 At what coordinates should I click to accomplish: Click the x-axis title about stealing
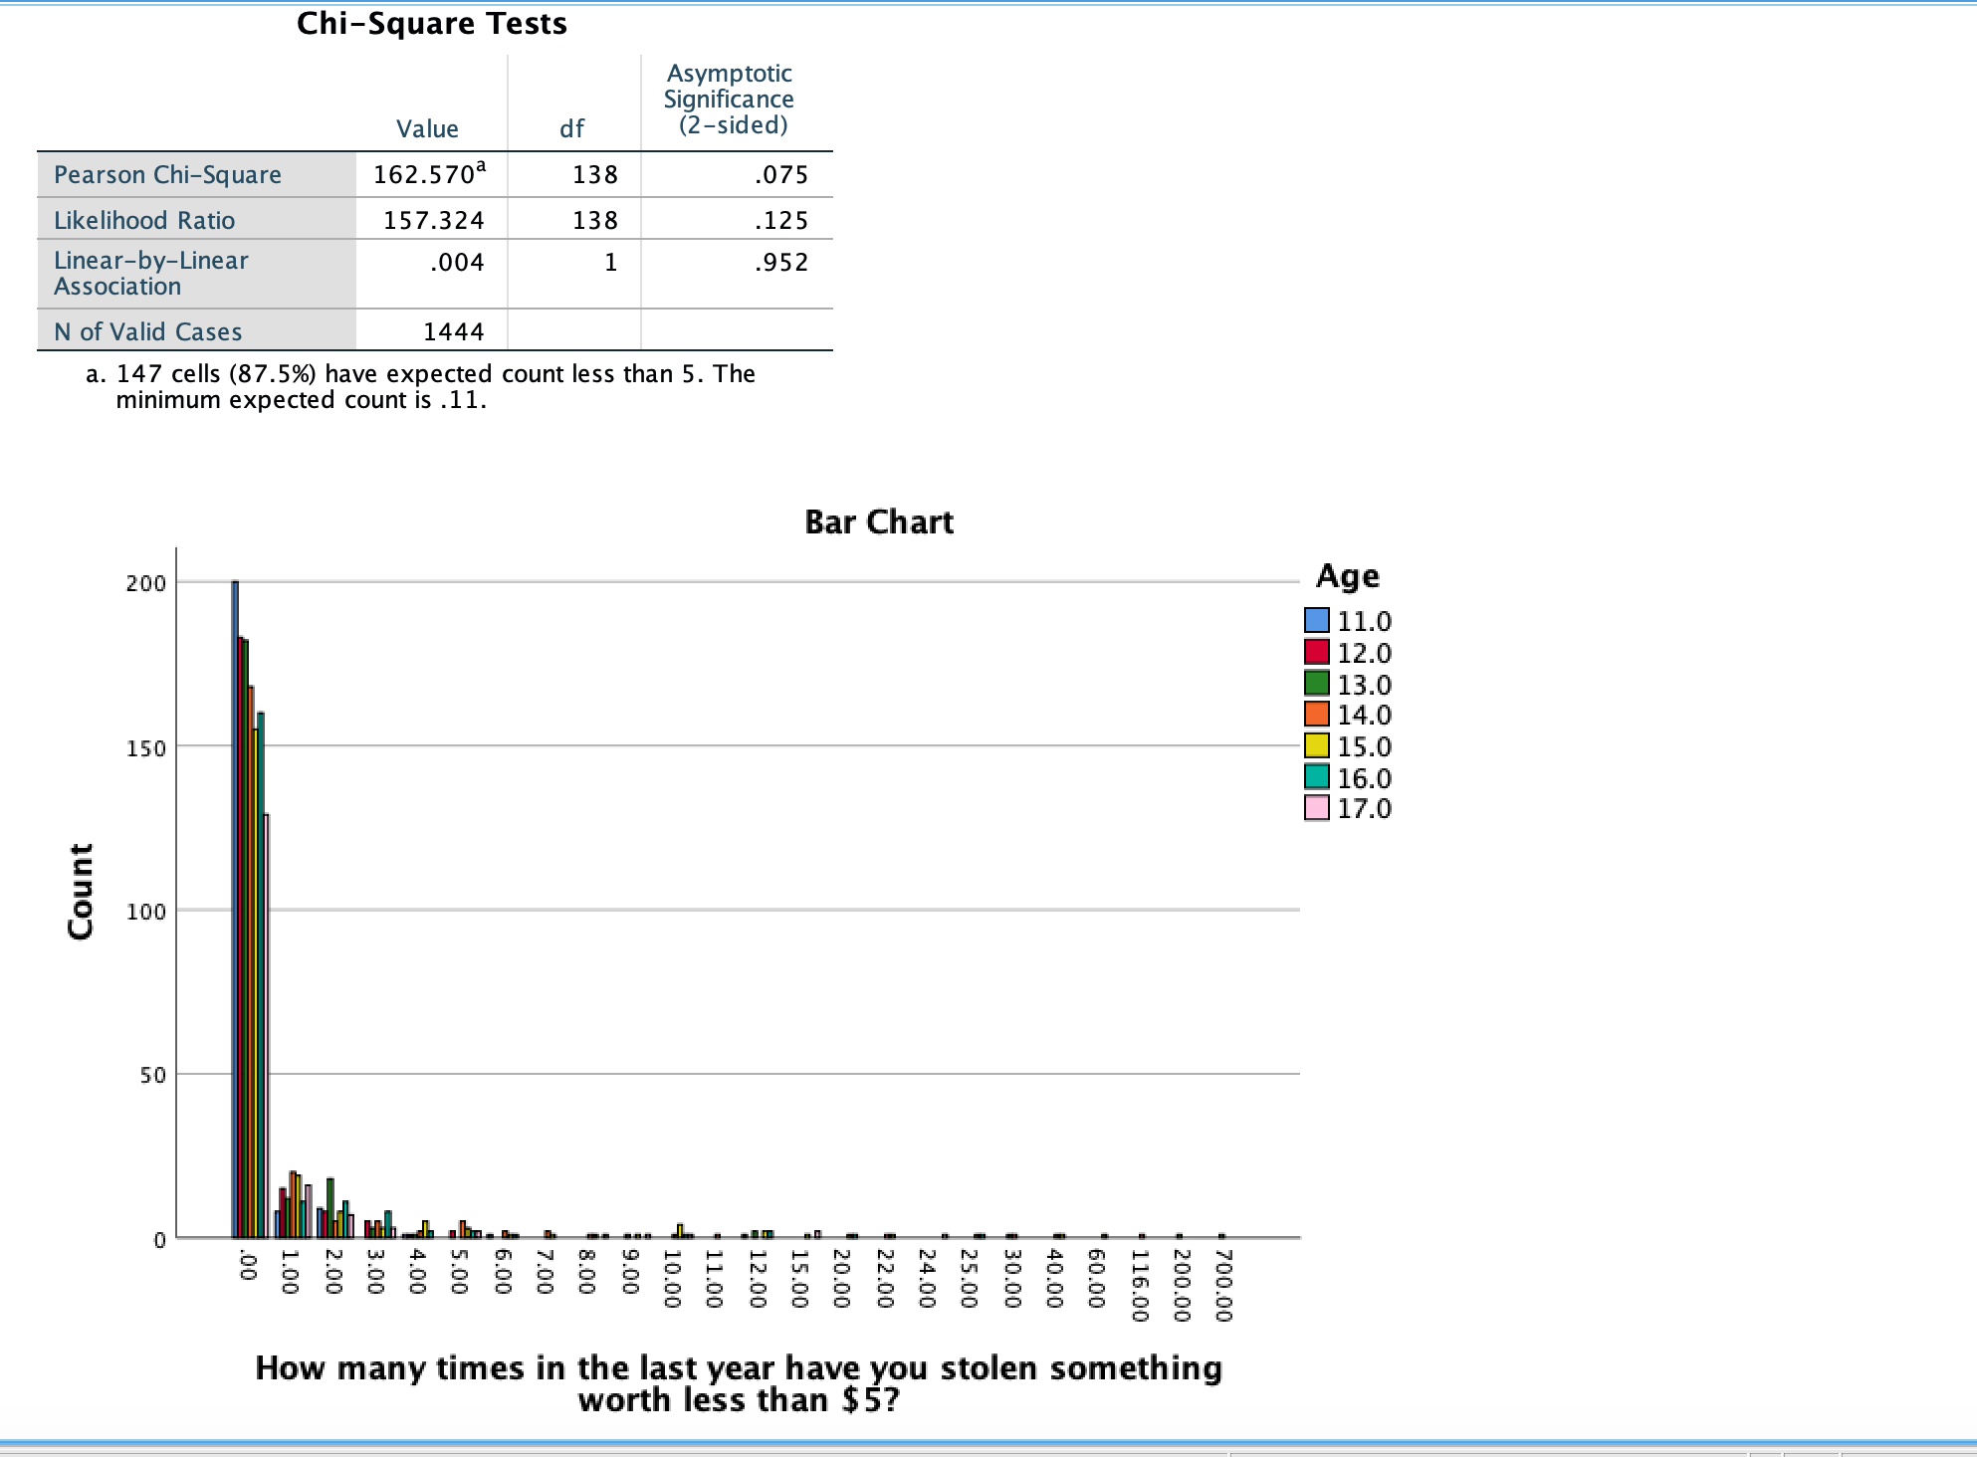[739, 1383]
